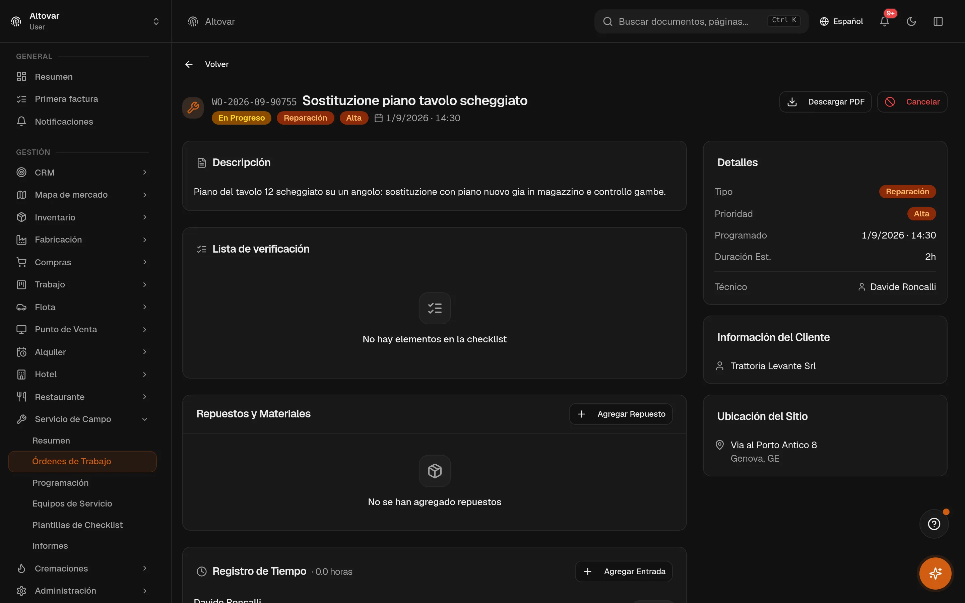This screenshot has height=603, width=965.
Task: Expand the Hotel menu
Action: [x=82, y=375]
